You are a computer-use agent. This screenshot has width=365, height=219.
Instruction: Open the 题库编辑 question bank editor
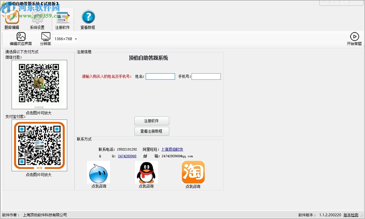point(12,19)
